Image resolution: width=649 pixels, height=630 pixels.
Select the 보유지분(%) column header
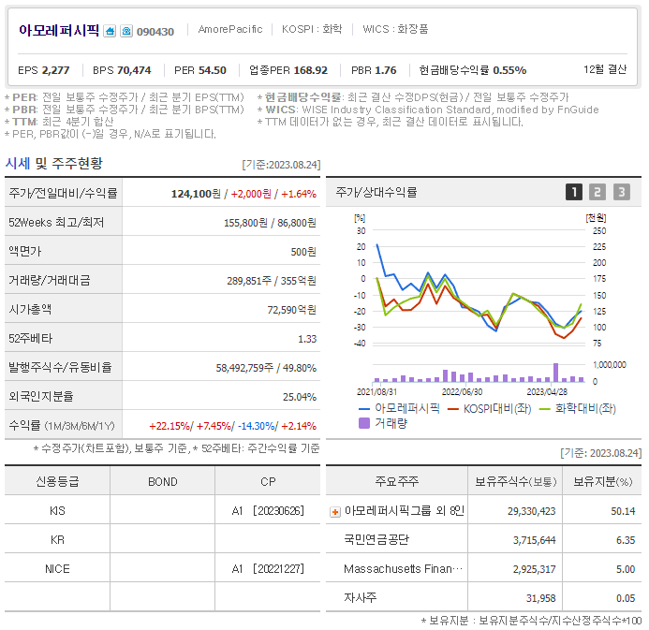pyautogui.click(x=602, y=481)
